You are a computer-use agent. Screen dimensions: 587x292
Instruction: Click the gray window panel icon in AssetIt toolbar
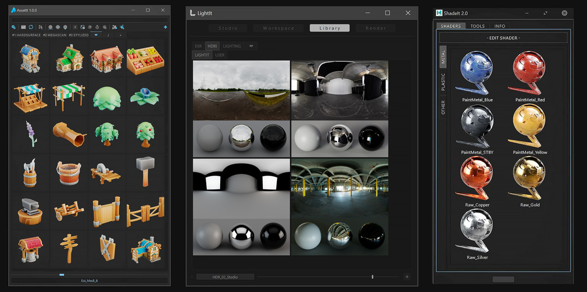coord(23,27)
